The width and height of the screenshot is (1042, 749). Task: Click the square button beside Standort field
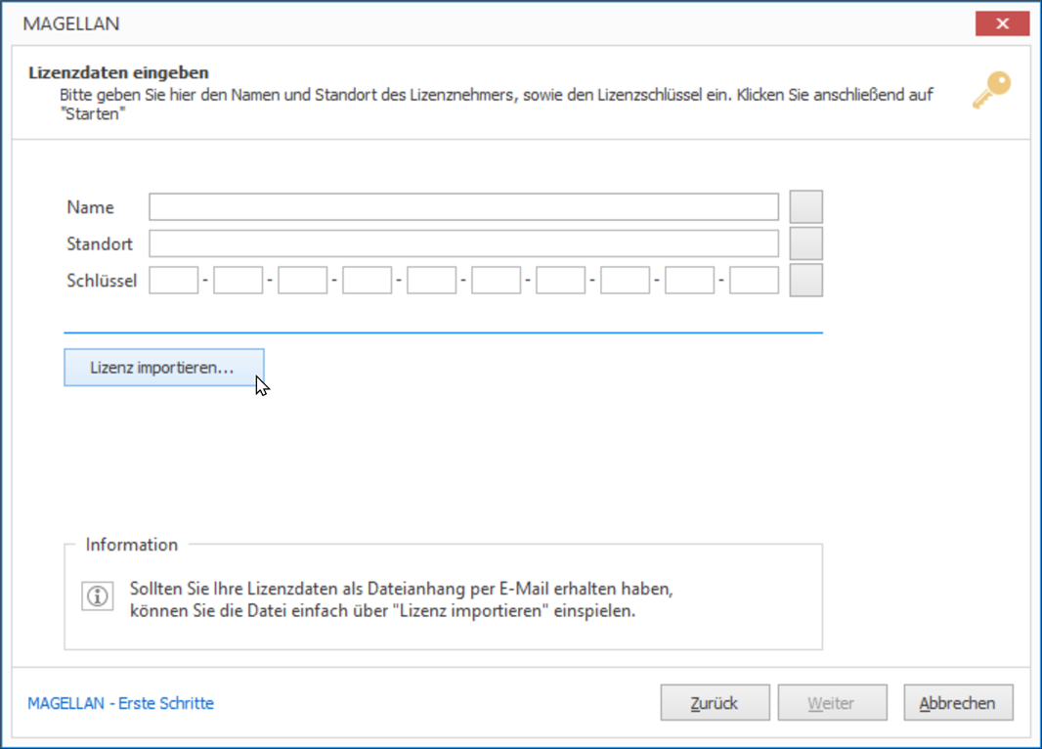806,243
